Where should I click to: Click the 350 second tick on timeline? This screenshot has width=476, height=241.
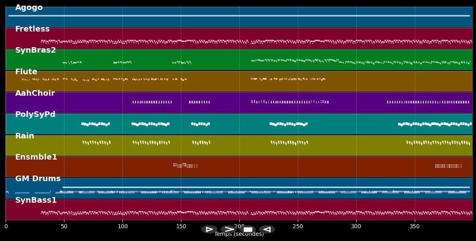415,226
